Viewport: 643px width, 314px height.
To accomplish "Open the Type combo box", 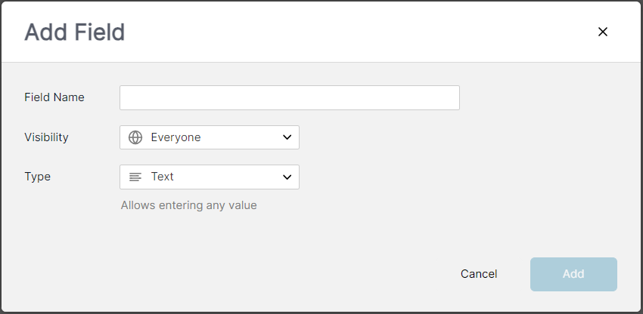I will pyautogui.click(x=209, y=177).
